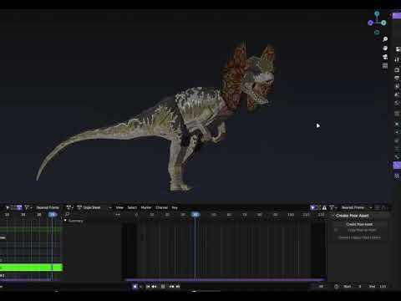Screen dimensions: 401x301
Task: Click the Copy Pose as Asset button
Action: 362,230
